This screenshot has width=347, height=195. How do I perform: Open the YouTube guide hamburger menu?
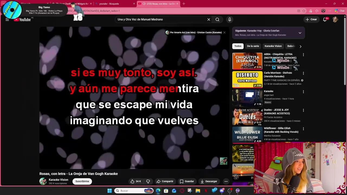[7, 19]
